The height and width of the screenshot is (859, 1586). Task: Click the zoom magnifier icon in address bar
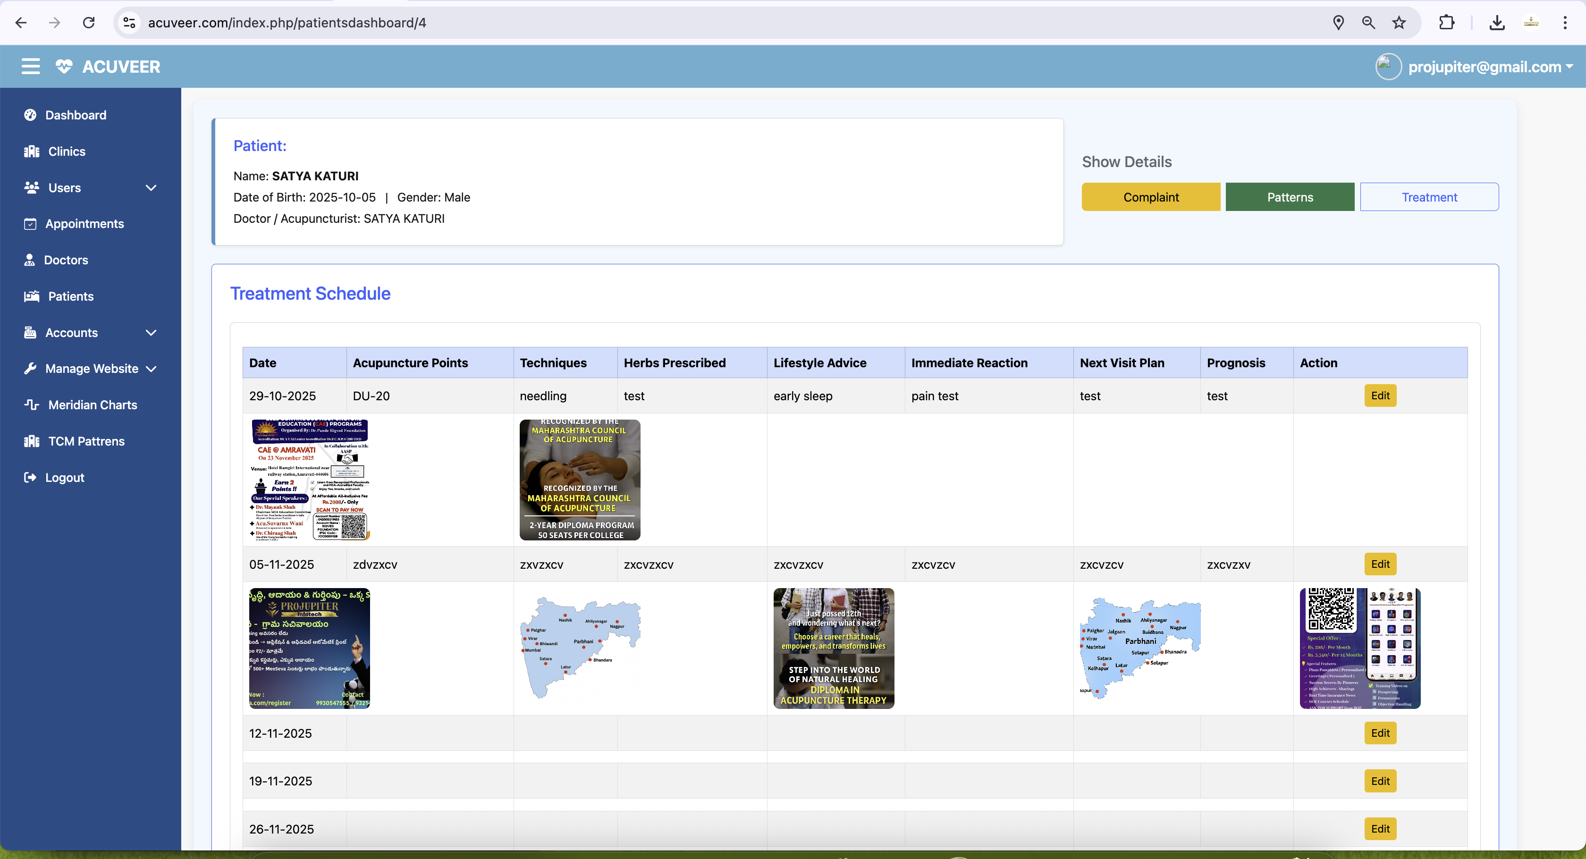pos(1368,23)
